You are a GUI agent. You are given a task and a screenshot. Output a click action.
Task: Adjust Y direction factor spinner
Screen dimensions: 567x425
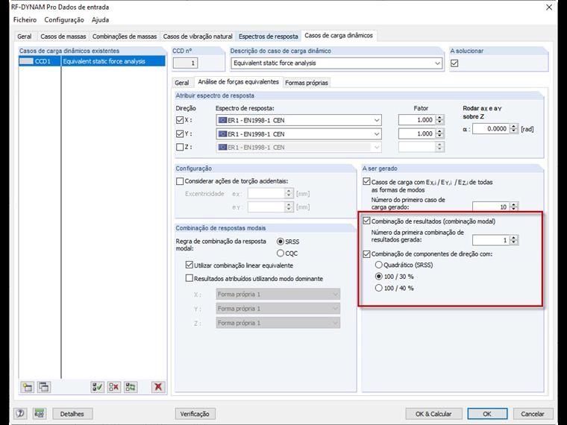[x=439, y=133]
